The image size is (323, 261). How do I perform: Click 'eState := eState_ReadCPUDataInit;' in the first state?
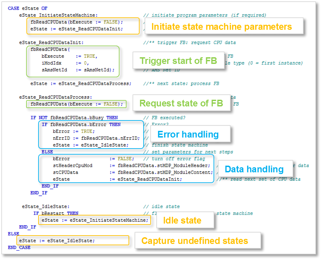[77, 29]
